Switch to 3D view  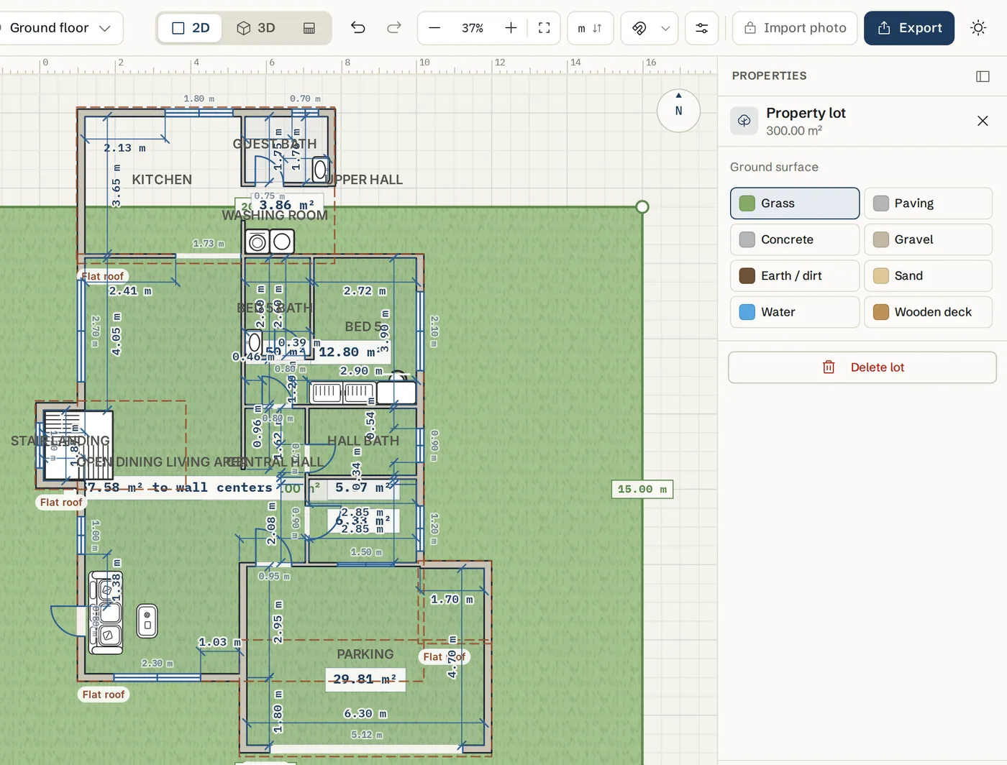(256, 28)
